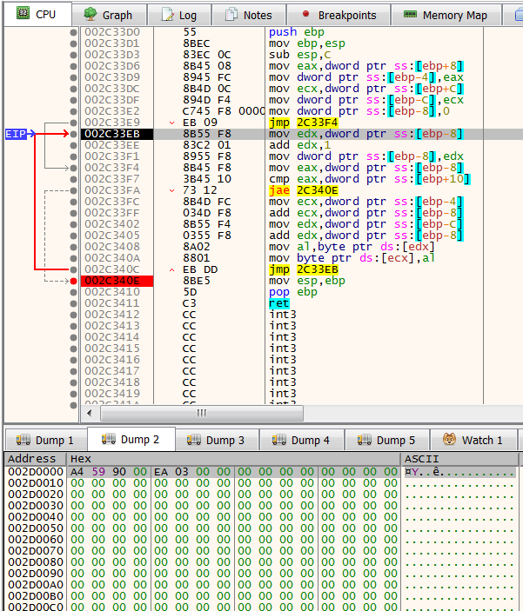Toggle breakpoint bullet at 002C33EB

pos(73,134)
